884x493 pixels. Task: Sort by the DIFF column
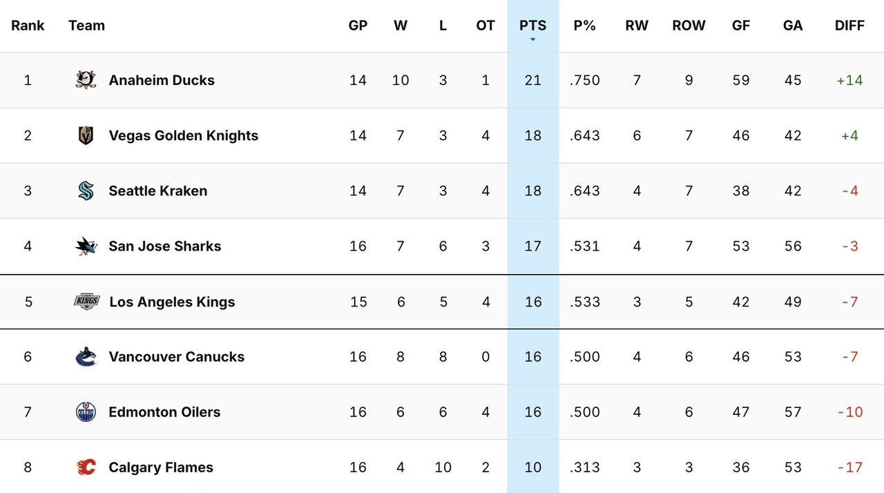(849, 26)
